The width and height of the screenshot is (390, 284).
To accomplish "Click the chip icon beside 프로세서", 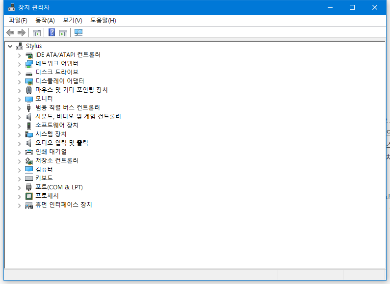I will [x=29, y=196].
